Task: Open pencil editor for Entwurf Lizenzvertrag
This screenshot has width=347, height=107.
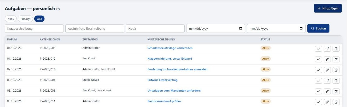Action: point(327,81)
